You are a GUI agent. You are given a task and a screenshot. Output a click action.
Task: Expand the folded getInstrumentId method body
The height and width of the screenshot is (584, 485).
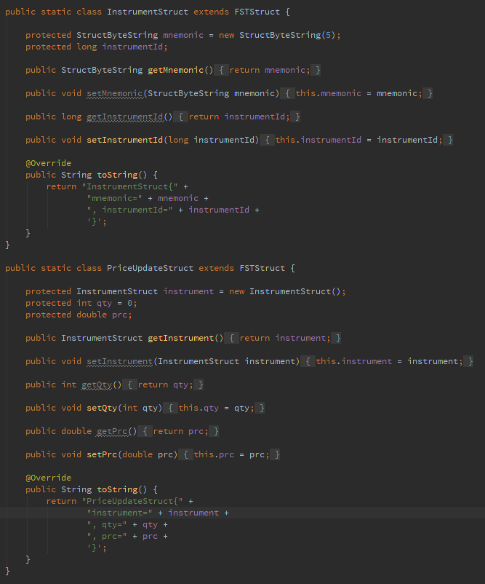point(237,117)
